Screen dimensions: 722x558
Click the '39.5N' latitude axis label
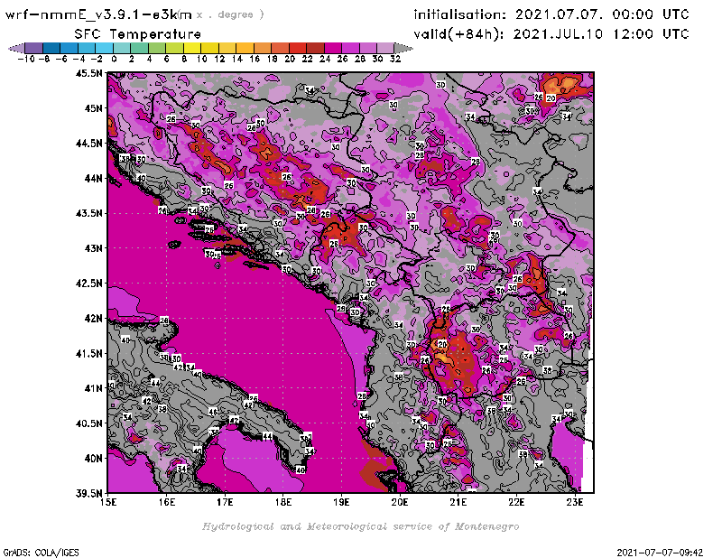click(x=88, y=494)
